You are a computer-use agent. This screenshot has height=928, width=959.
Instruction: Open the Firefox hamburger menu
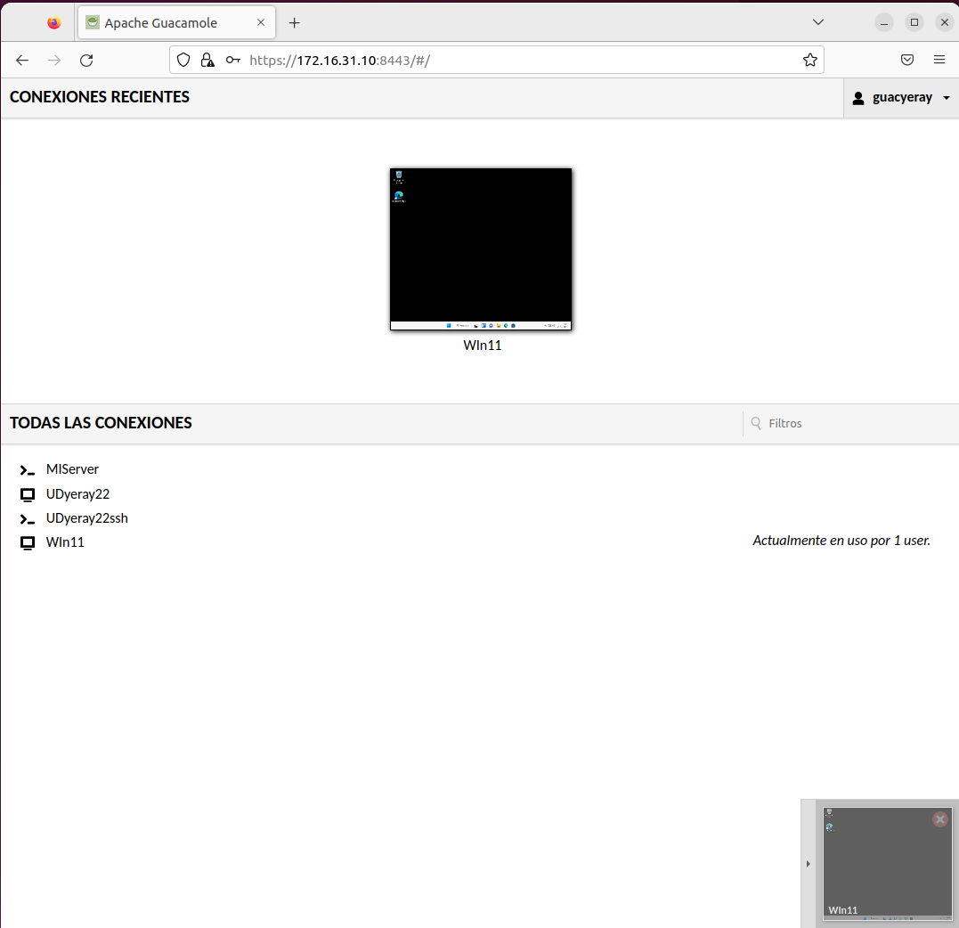click(939, 60)
